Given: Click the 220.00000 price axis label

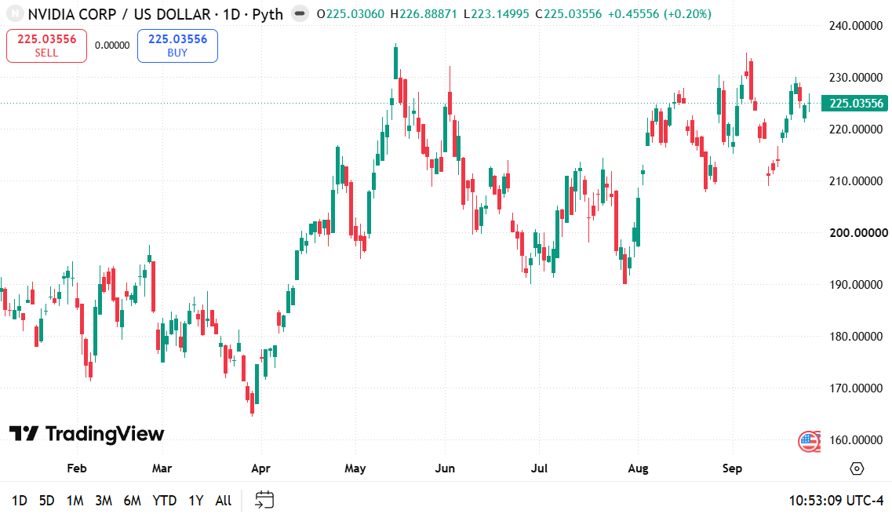Looking at the screenshot, I should click(856, 129).
